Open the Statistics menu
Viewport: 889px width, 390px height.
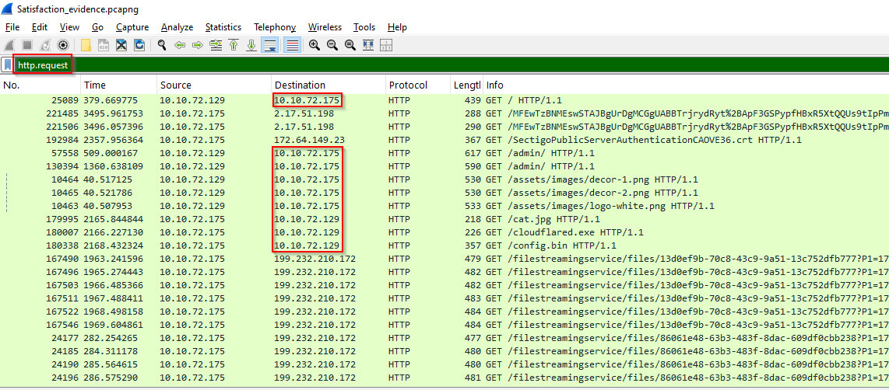pos(223,27)
